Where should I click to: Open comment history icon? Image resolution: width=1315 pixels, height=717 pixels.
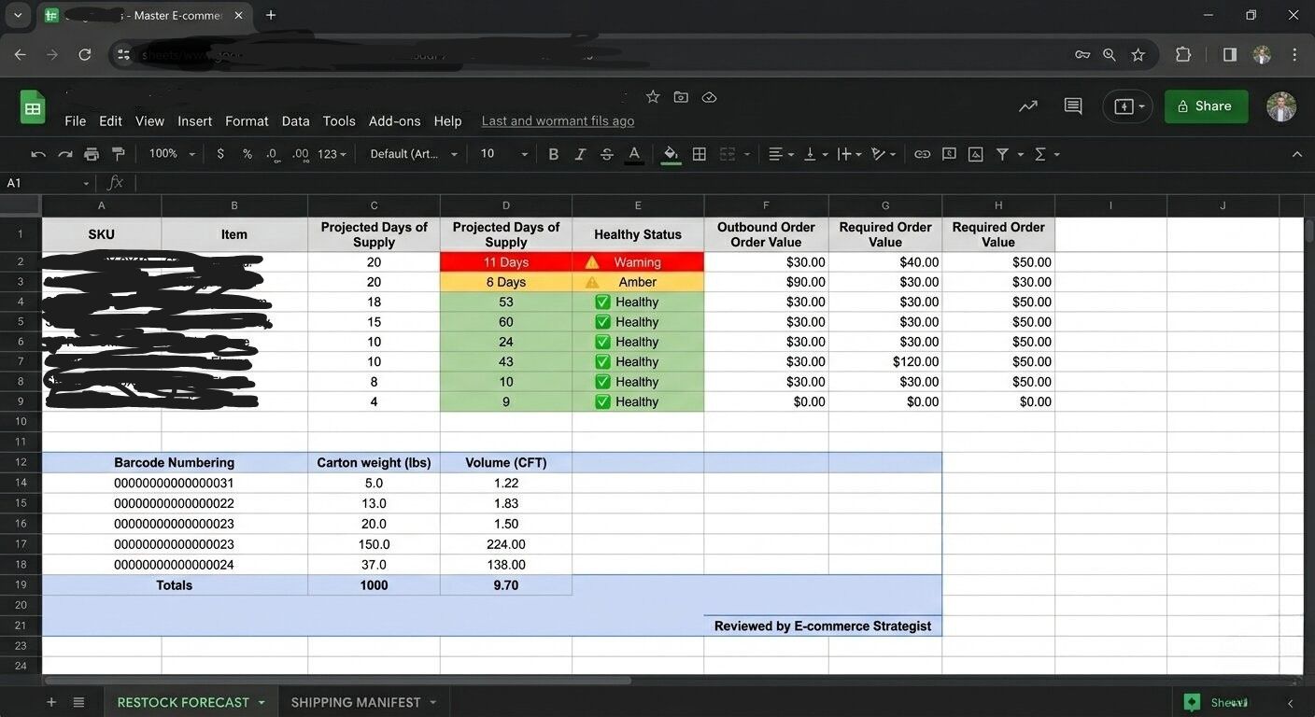[1073, 106]
